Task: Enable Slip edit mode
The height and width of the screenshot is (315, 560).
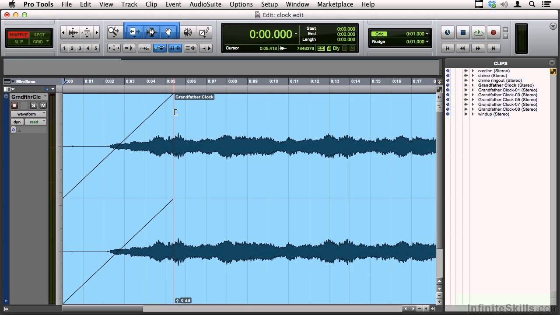Action: (x=18, y=42)
